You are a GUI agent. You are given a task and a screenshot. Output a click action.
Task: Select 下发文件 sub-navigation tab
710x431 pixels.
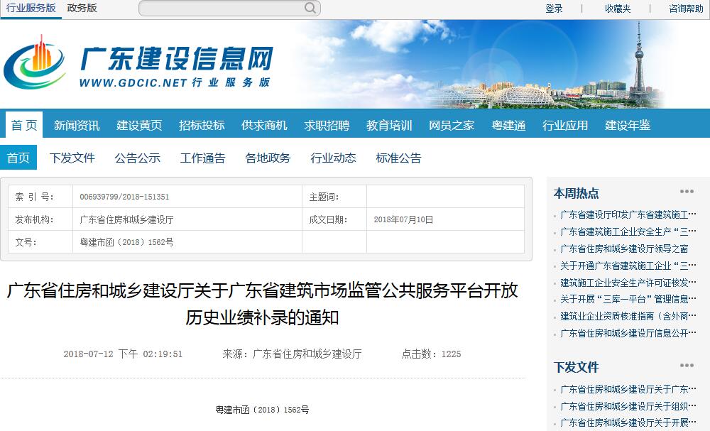[x=72, y=158]
